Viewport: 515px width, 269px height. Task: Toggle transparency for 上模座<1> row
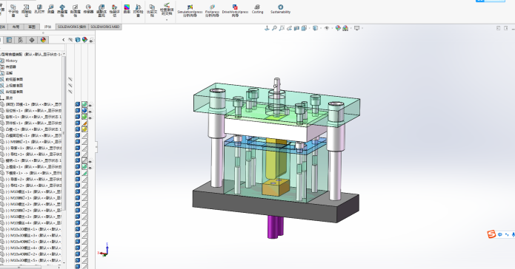click(90, 167)
